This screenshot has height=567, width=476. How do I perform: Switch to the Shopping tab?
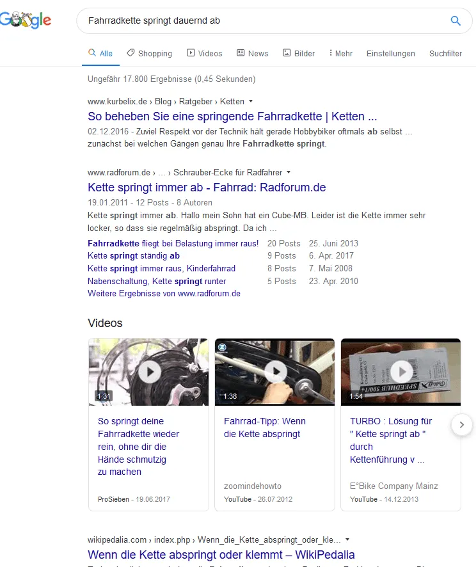(x=149, y=53)
